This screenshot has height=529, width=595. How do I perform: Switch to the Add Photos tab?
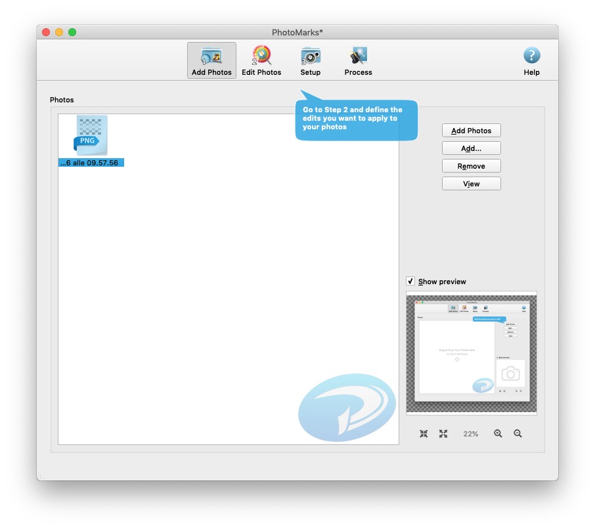[x=211, y=59]
